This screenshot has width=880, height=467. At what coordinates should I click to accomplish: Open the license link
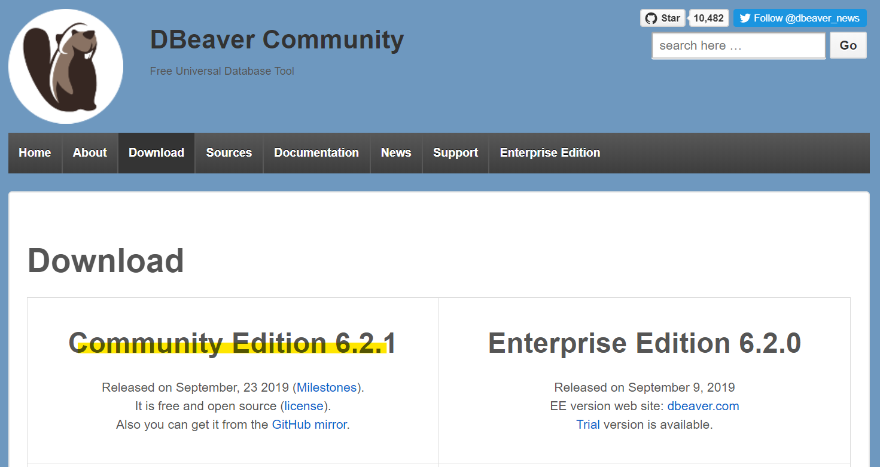pos(305,406)
